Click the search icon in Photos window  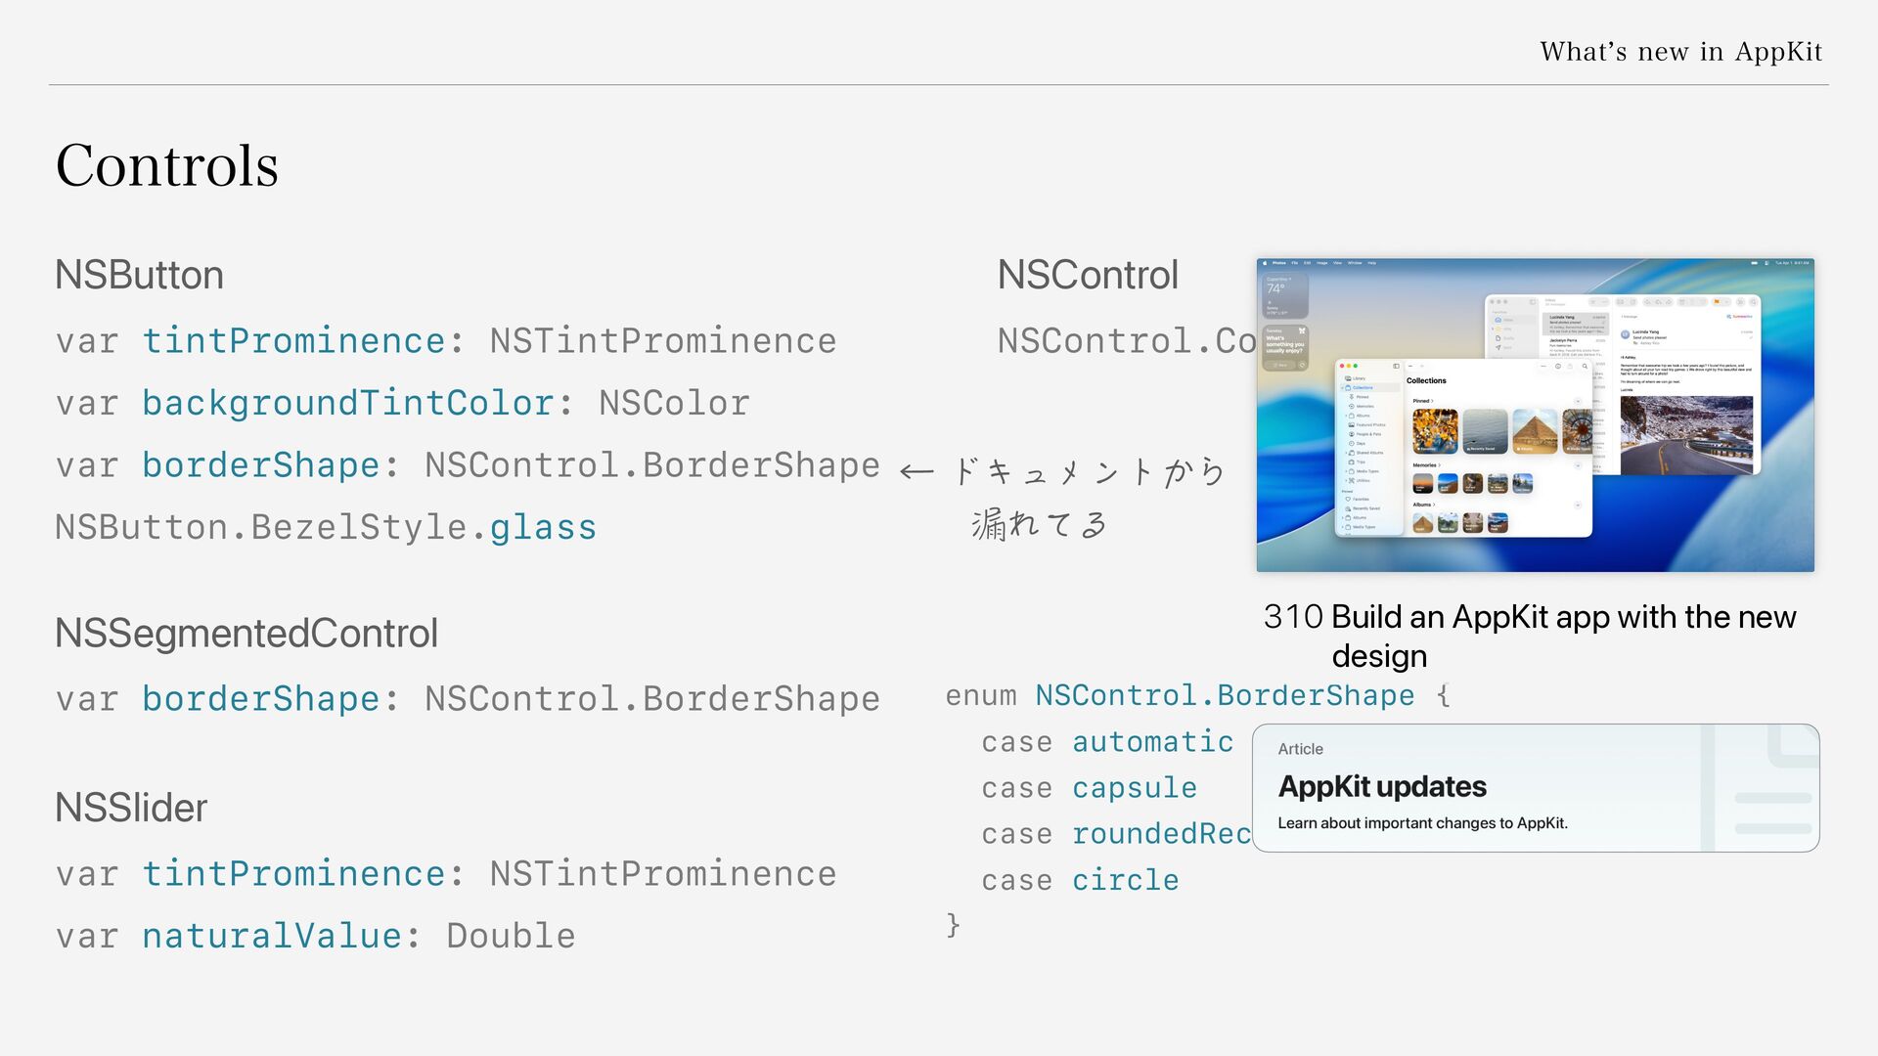pos(1585,367)
